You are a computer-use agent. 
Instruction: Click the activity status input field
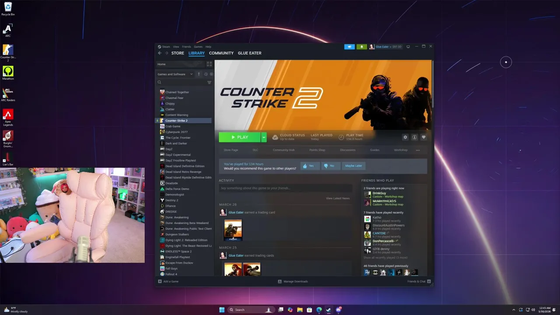point(285,188)
